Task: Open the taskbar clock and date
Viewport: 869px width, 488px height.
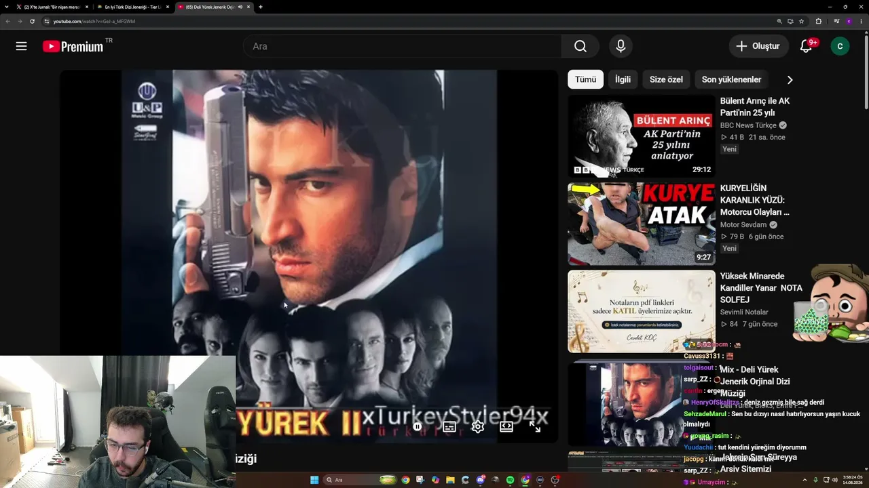Action: tap(853, 480)
